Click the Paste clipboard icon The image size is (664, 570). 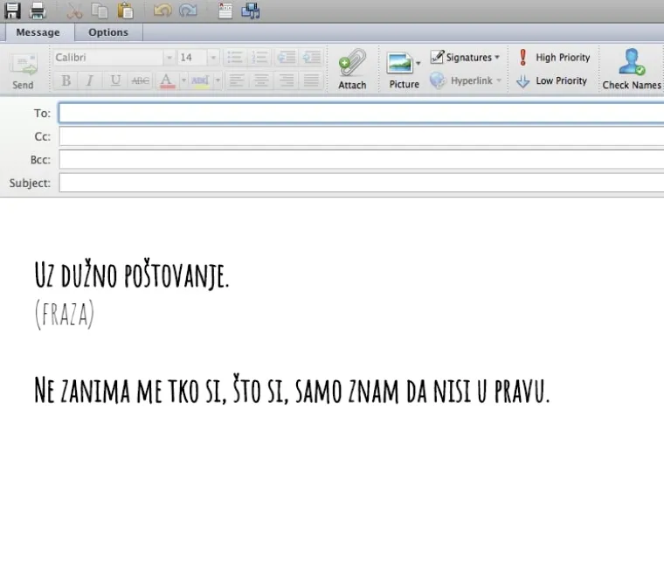(126, 10)
